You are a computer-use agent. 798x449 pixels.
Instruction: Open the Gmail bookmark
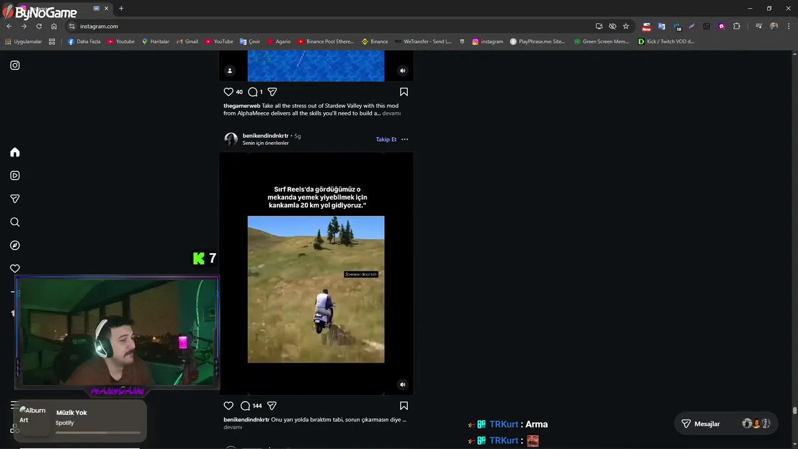[187, 42]
